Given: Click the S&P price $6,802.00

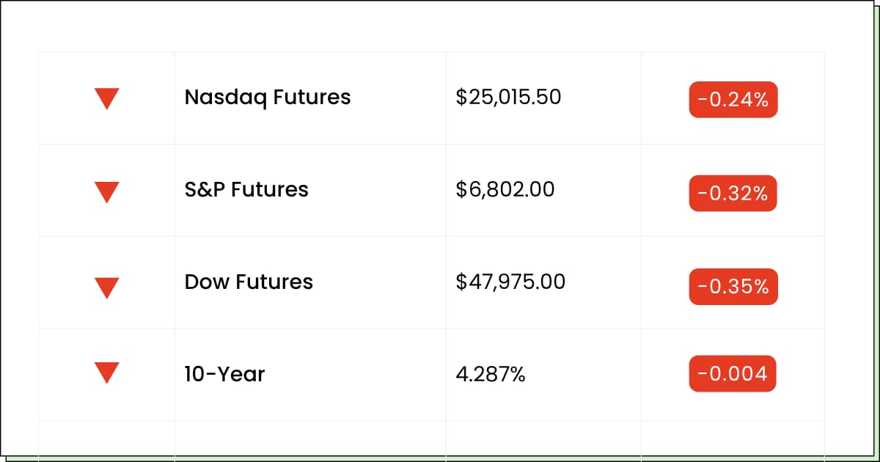Looking at the screenshot, I should [x=505, y=190].
